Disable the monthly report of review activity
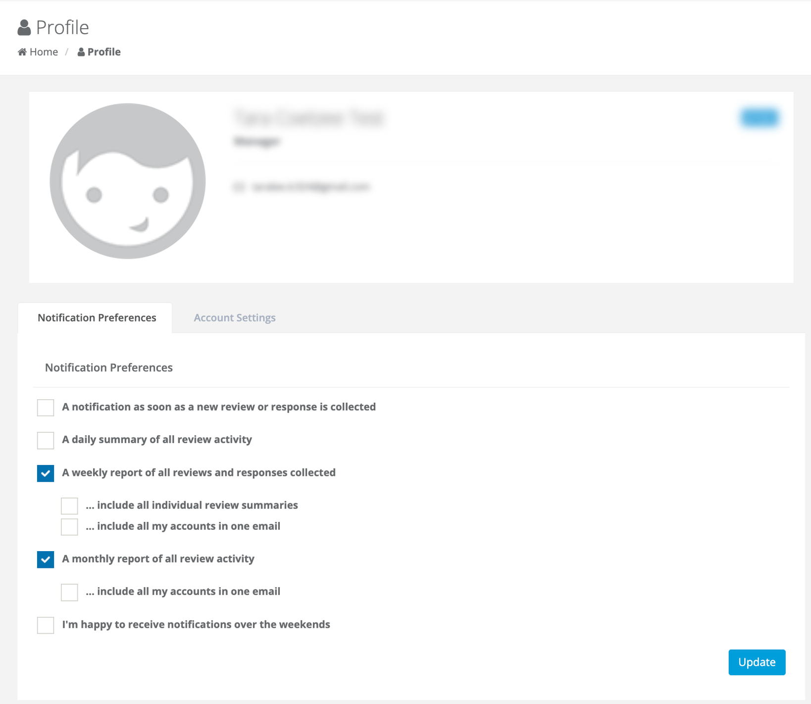Screen dimensions: 811x704 pos(45,560)
